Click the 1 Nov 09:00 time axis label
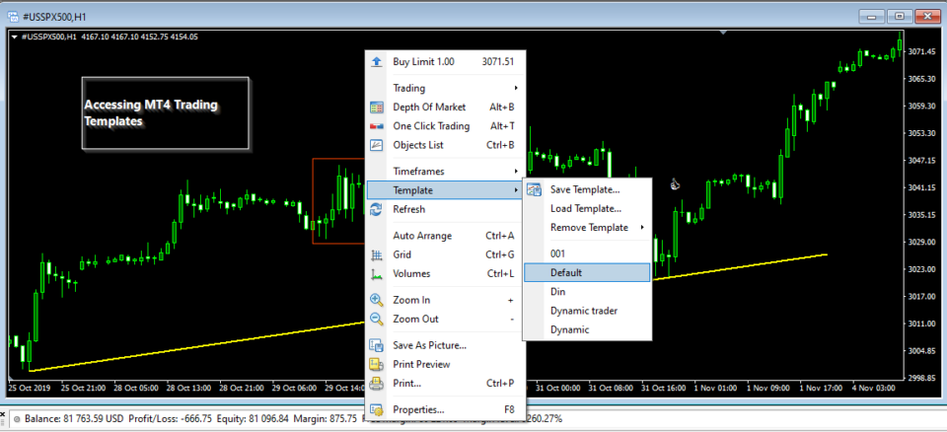Viewport: 947px width, 432px height. coord(769,388)
